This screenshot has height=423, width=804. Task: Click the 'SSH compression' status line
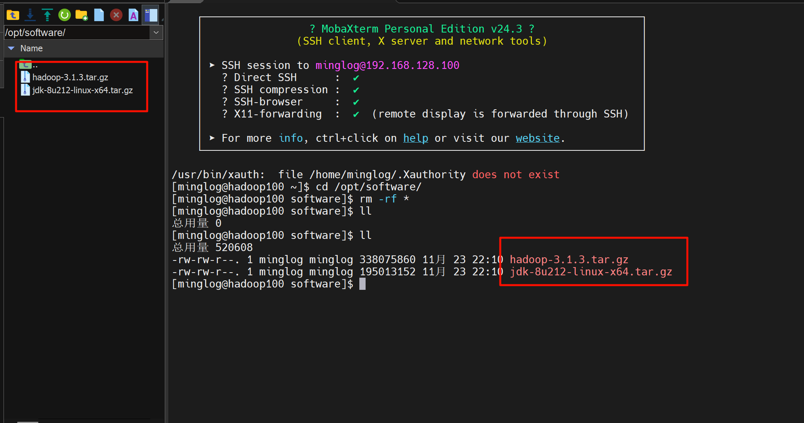291,90
